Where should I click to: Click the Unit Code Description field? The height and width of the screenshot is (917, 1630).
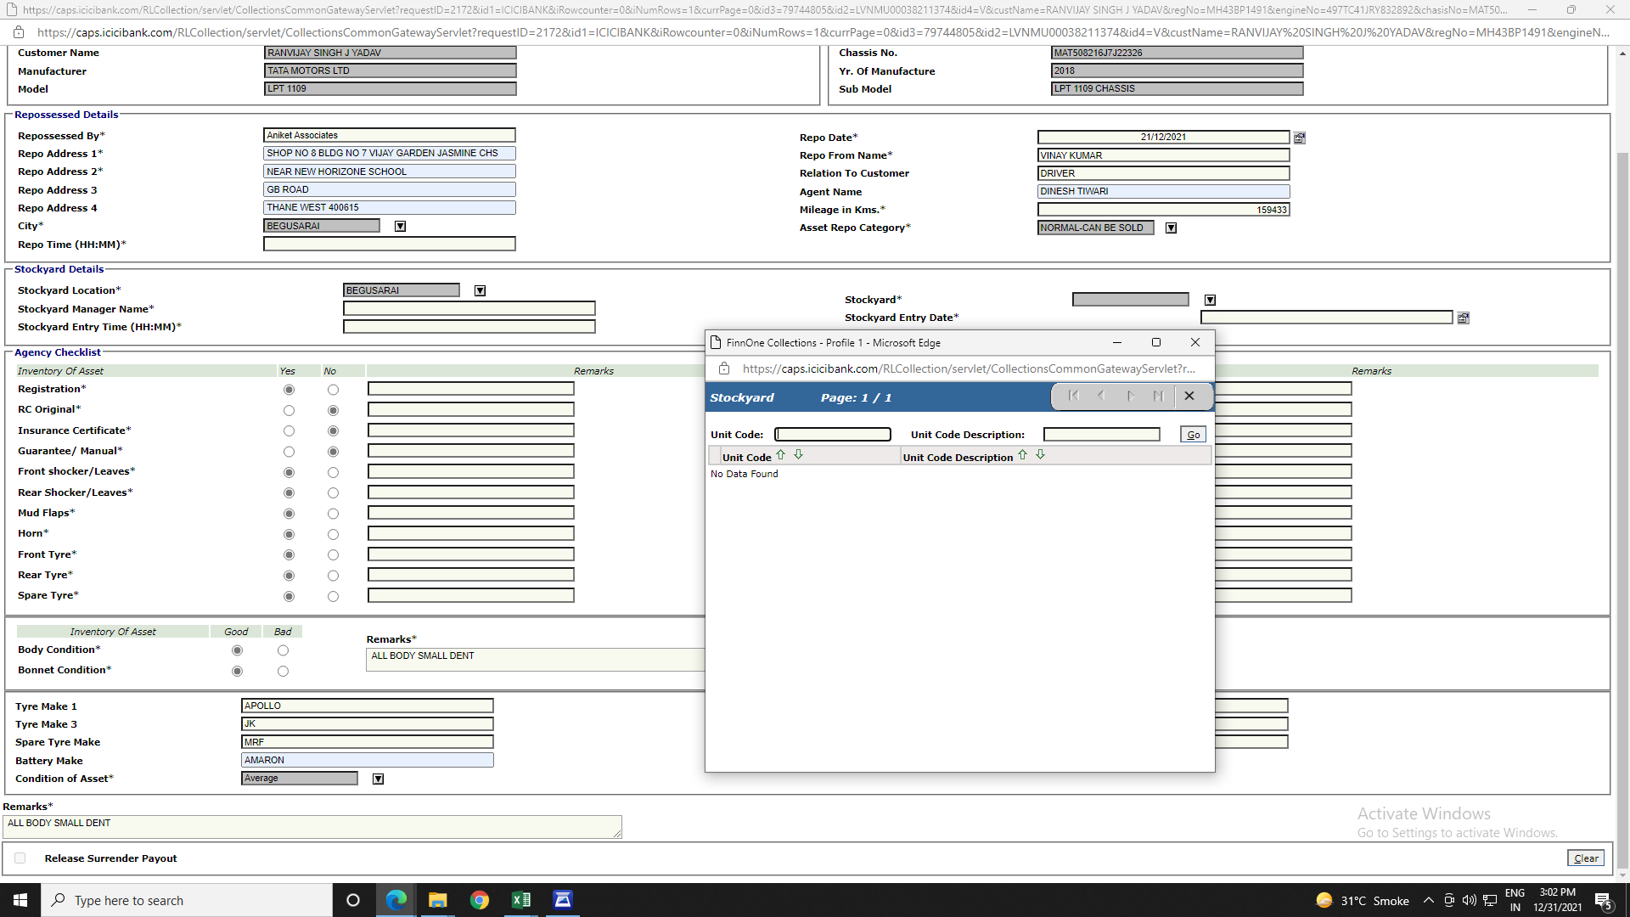(x=1101, y=435)
